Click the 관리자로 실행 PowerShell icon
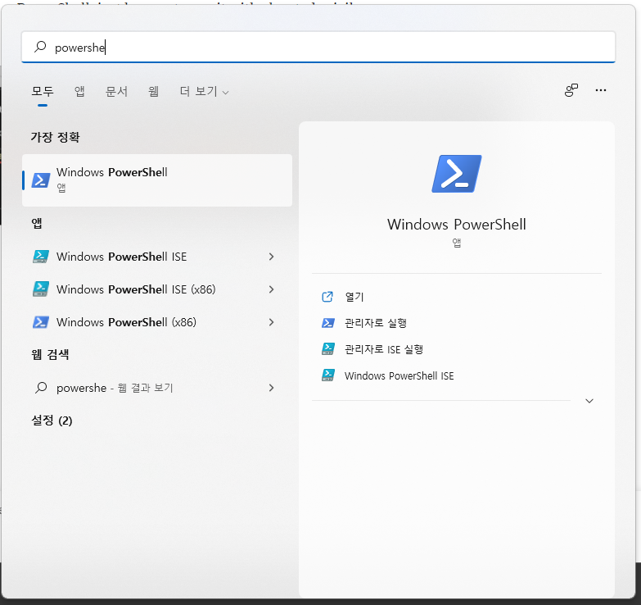 pyautogui.click(x=327, y=323)
